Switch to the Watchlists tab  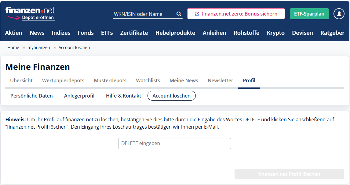click(148, 80)
